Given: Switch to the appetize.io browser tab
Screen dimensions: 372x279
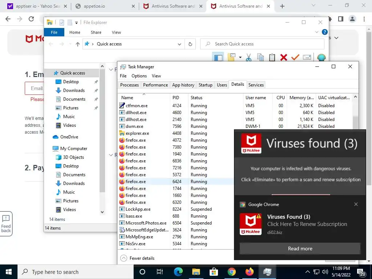Looking at the screenshot, I should pos(105,6).
